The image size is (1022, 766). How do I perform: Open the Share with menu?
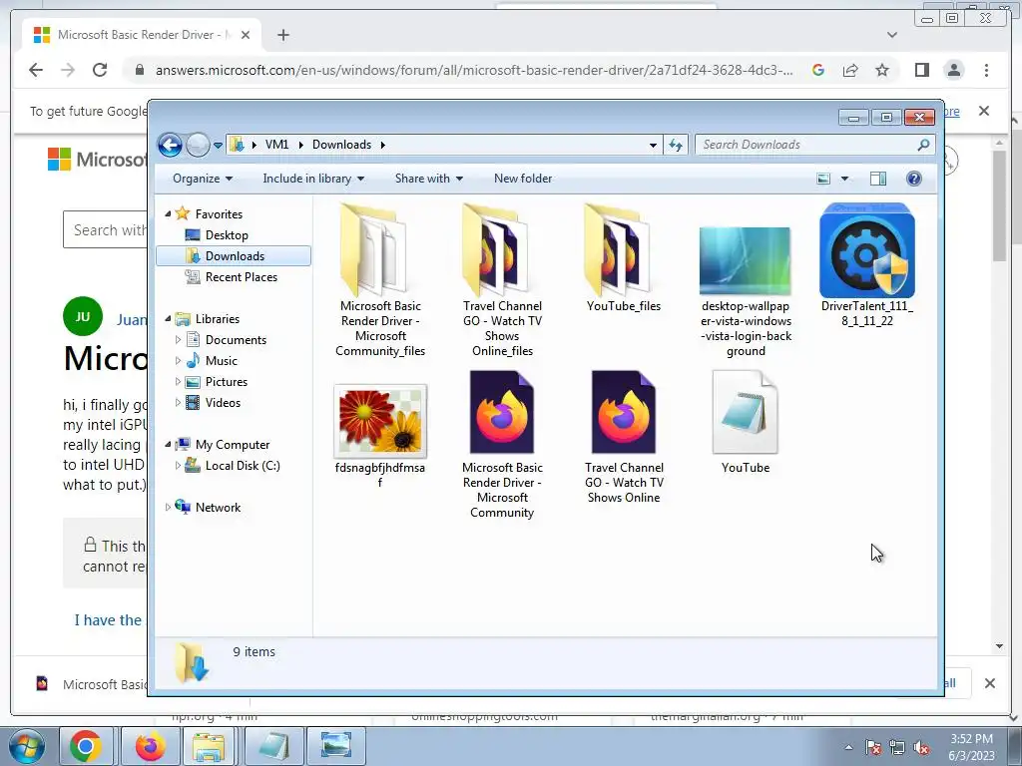pyautogui.click(x=429, y=179)
